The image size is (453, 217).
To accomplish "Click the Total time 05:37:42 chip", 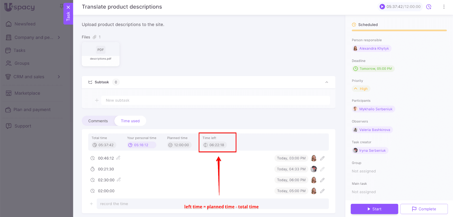I will click(x=103, y=145).
